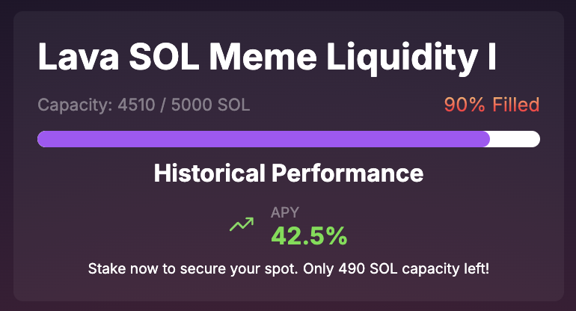
Task: Click the purple filled portion of progress bar
Action: pos(263,139)
